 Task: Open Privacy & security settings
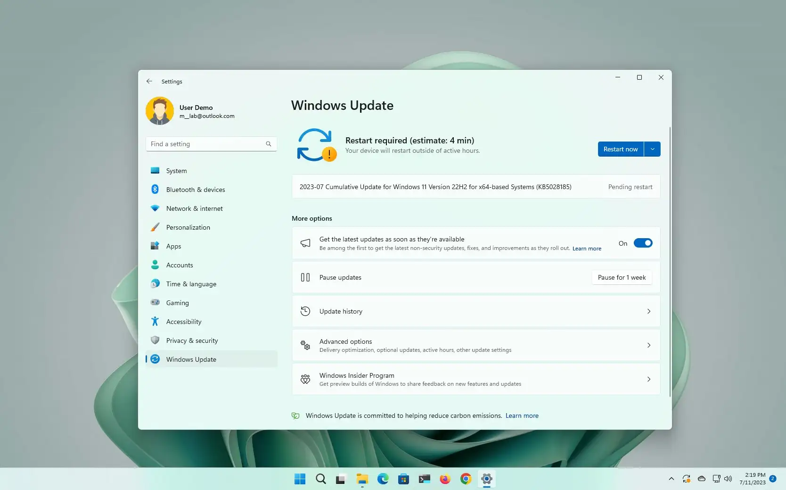coord(212,341)
